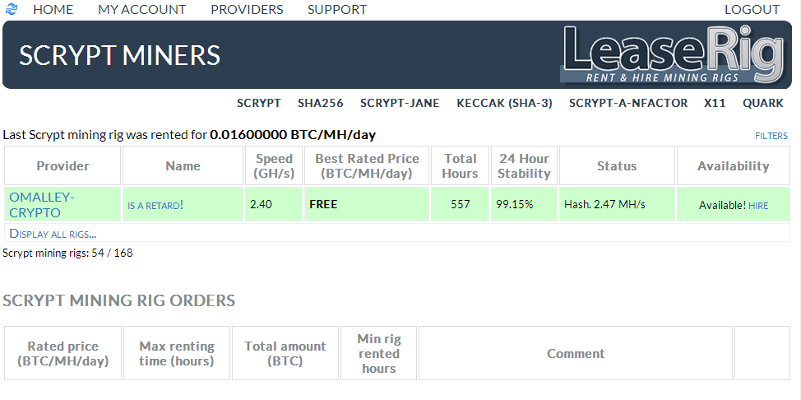This screenshot has width=801, height=400.
Task: Click the Max renting time (hours) header
Action: click(177, 353)
